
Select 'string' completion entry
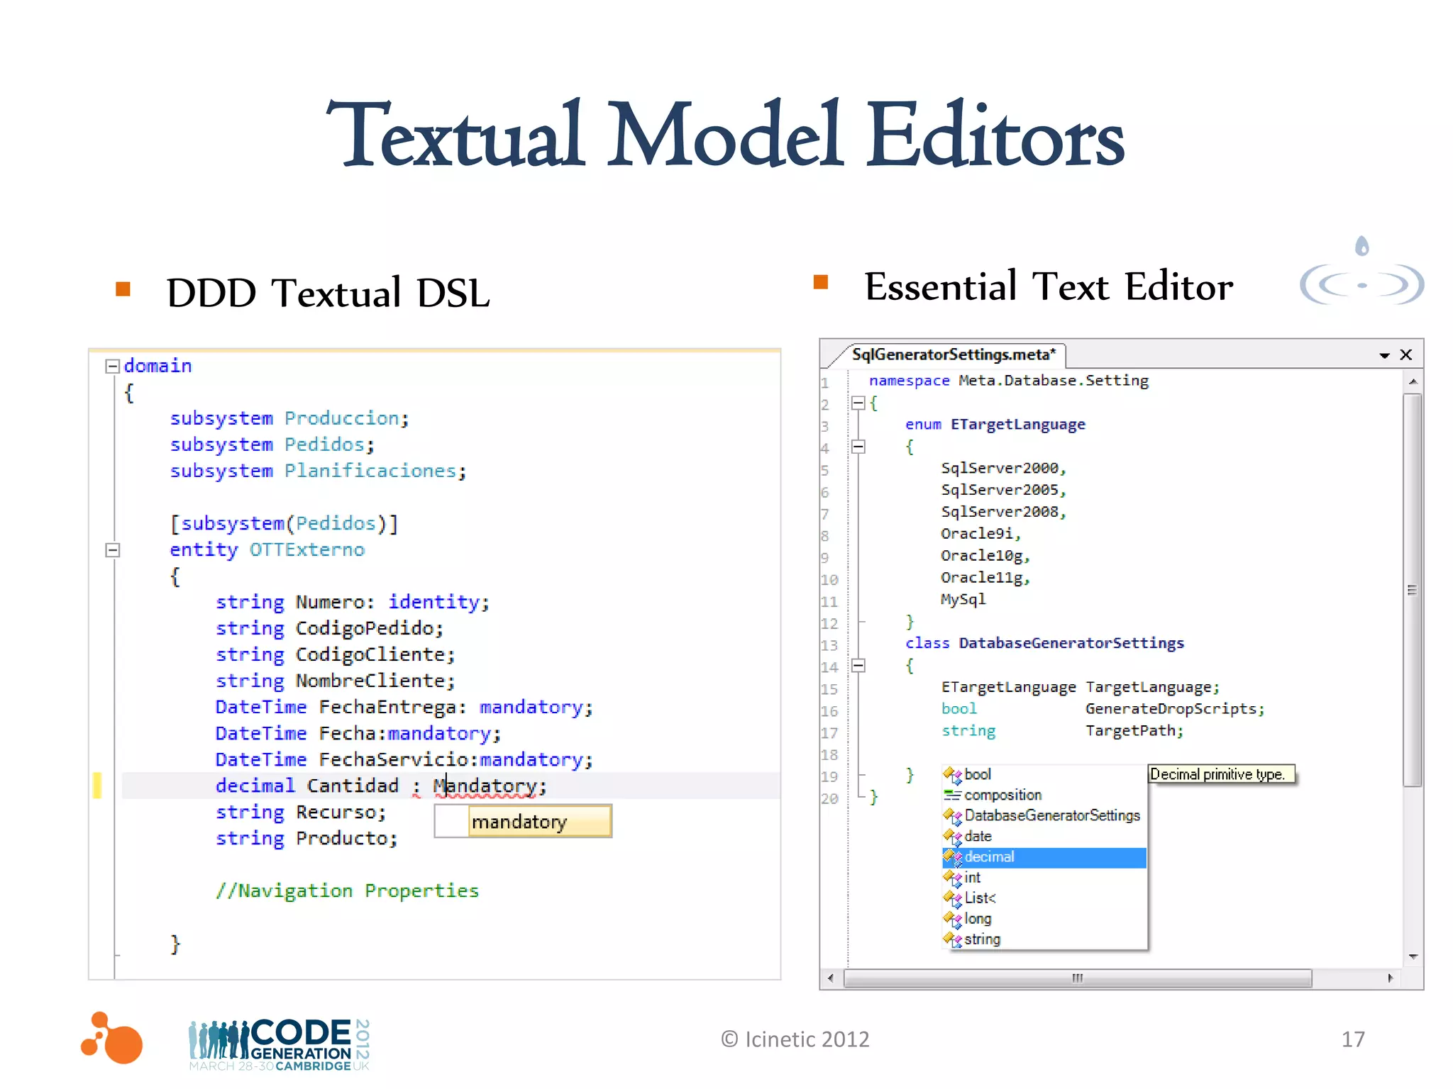1044,939
